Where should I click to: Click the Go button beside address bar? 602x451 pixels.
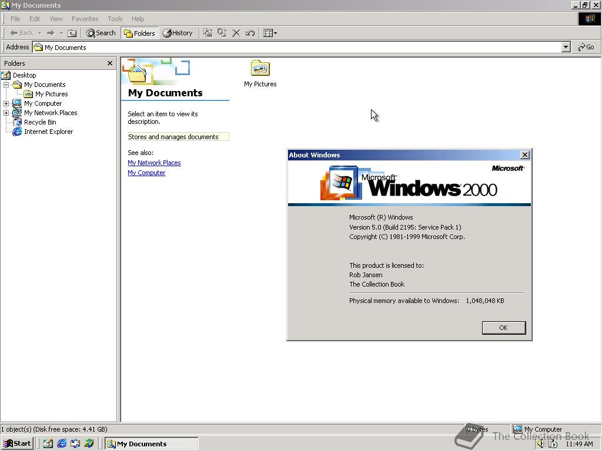pyautogui.click(x=586, y=47)
